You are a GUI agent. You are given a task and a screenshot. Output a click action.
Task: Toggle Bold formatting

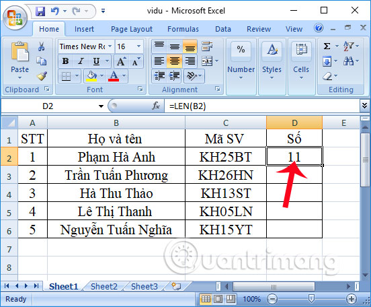pyautogui.click(x=66, y=61)
